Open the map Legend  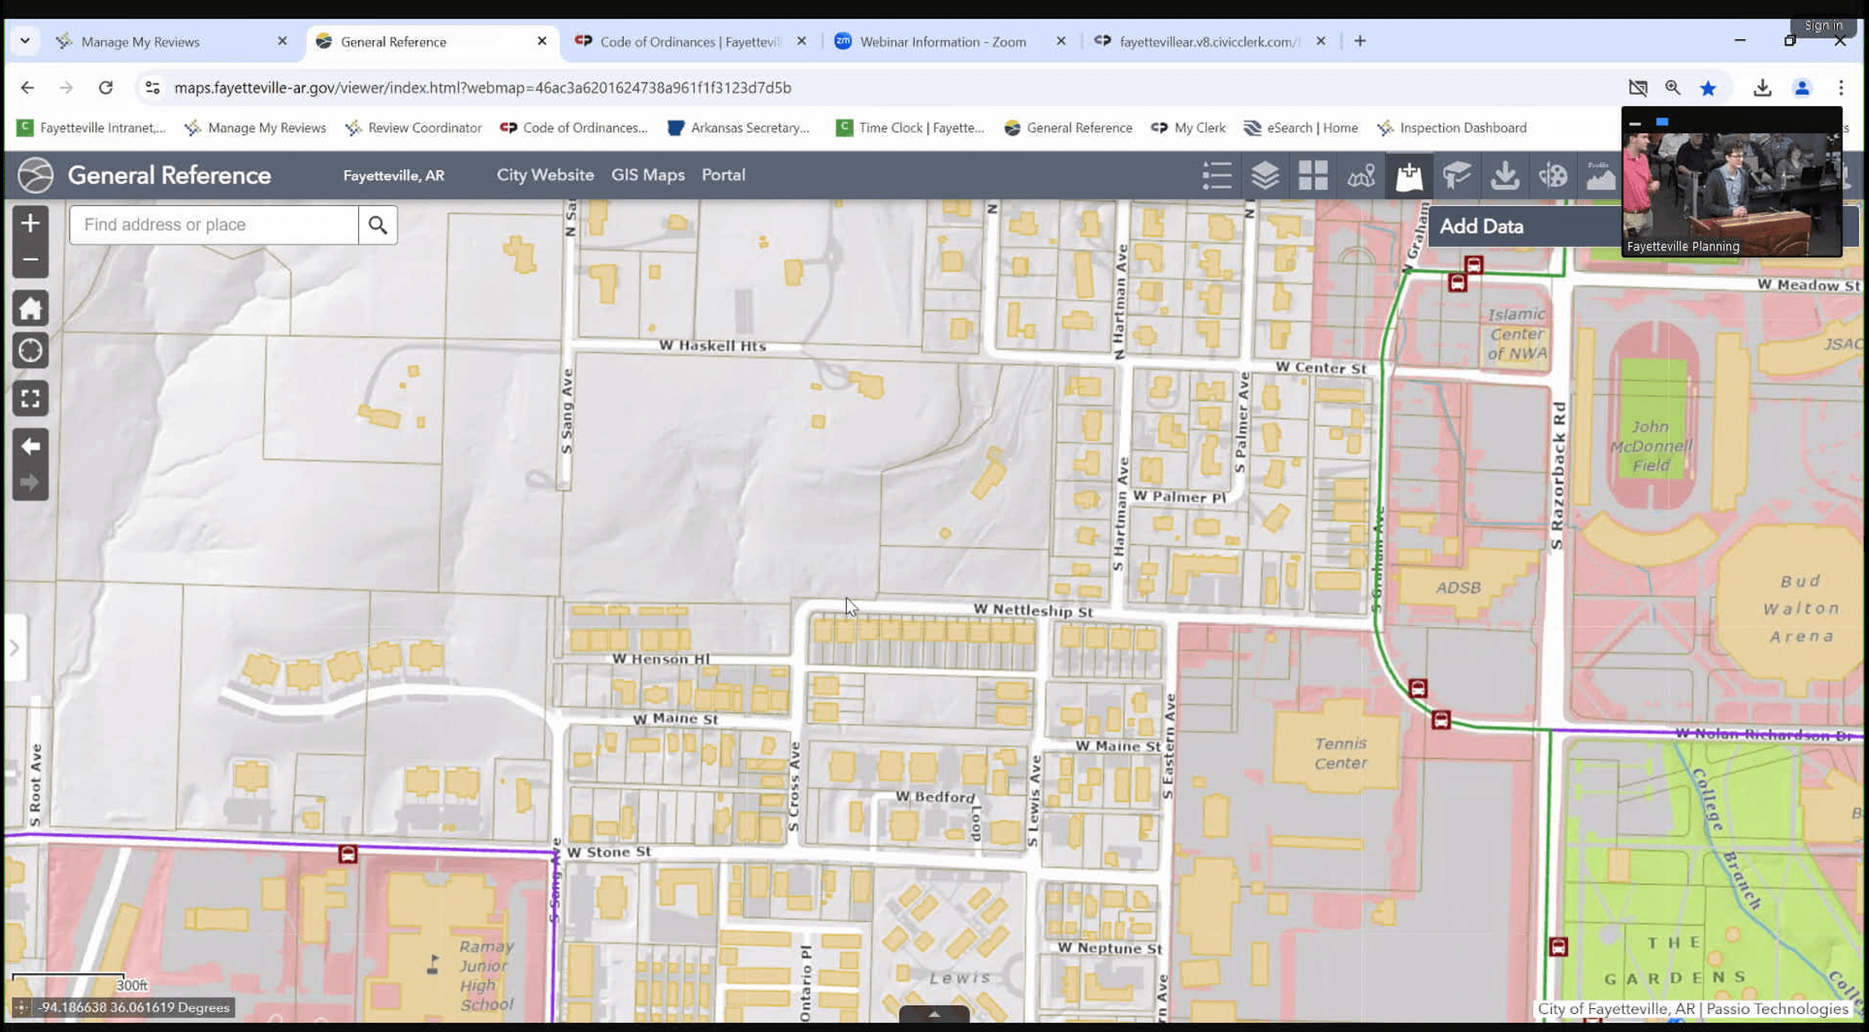(x=1217, y=174)
